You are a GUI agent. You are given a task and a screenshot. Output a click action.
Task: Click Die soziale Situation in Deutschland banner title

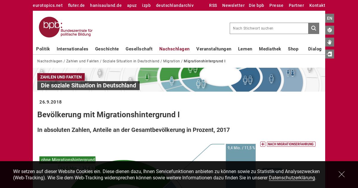pos(88,86)
